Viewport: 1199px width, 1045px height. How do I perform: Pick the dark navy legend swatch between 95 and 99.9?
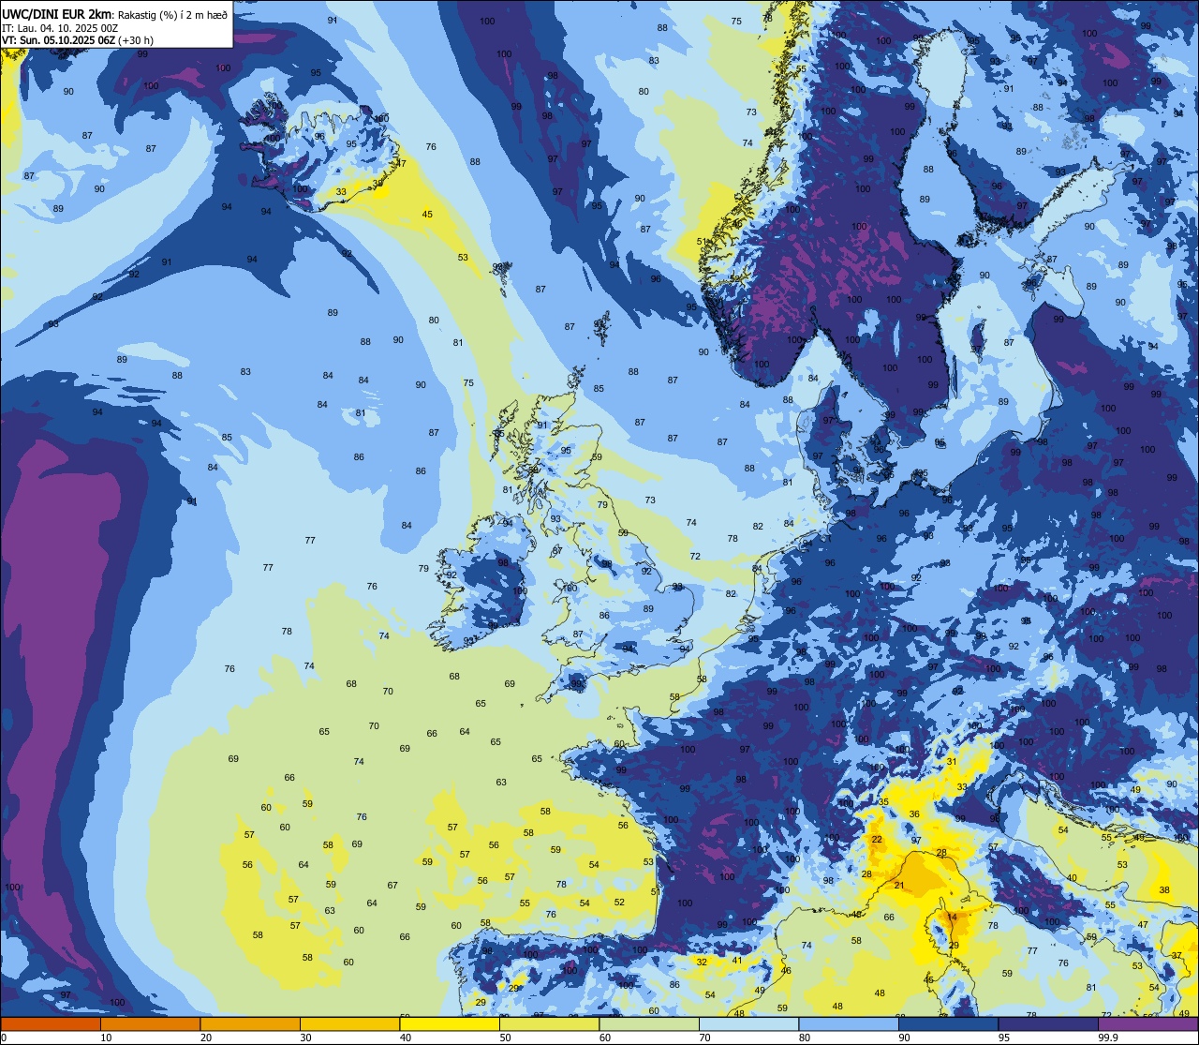coord(1048,1024)
